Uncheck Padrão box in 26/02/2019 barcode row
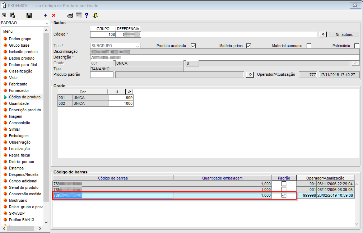363x233 pixels. coord(284,195)
